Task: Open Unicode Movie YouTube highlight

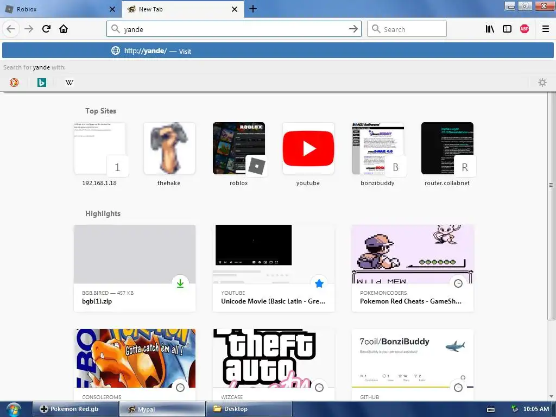Action: [x=274, y=268]
